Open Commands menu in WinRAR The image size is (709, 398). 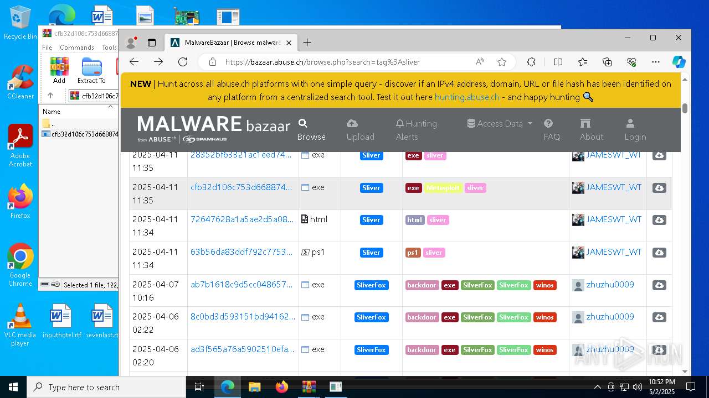pyautogui.click(x=77, y=48)
